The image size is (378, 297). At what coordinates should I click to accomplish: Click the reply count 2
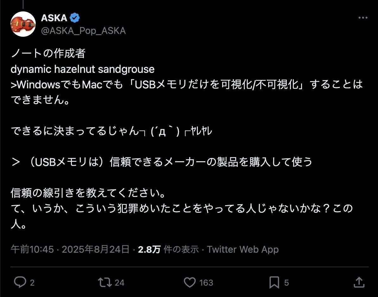[32, 282]
